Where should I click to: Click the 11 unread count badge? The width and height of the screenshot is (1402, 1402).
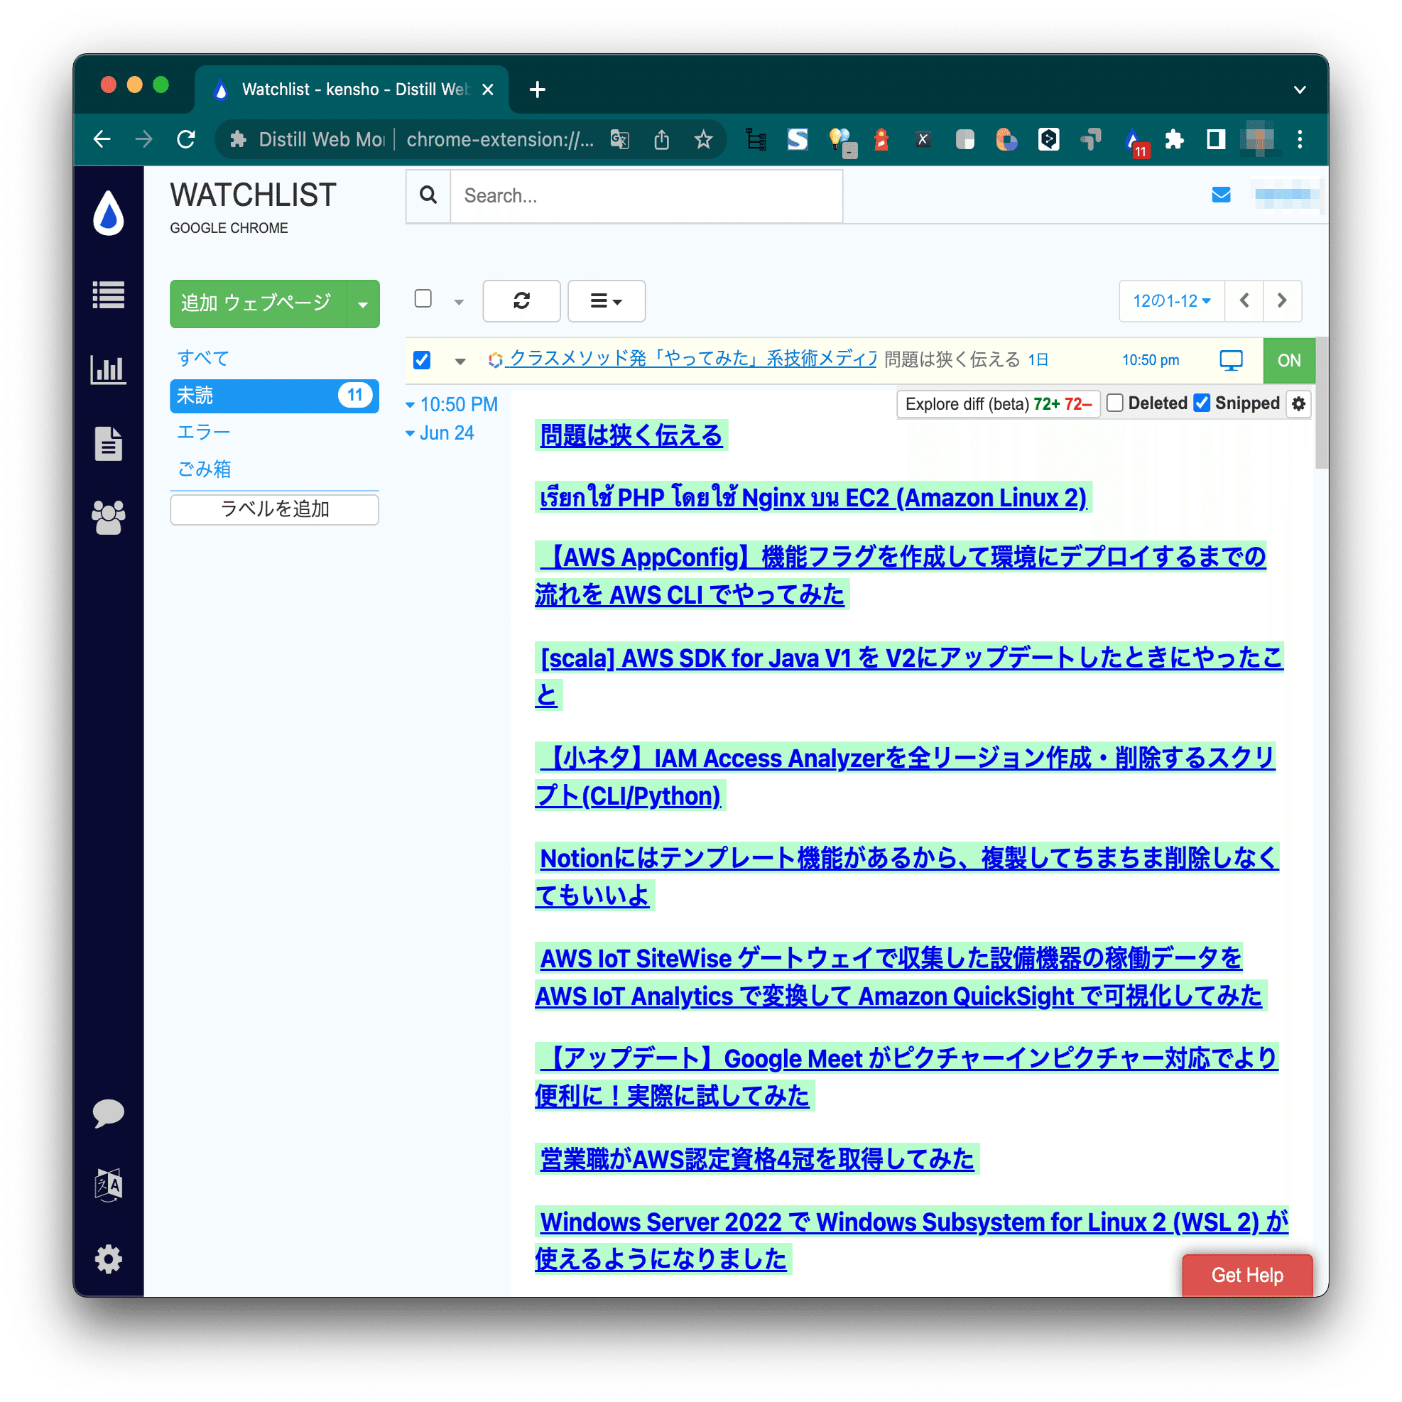(355, 395)
